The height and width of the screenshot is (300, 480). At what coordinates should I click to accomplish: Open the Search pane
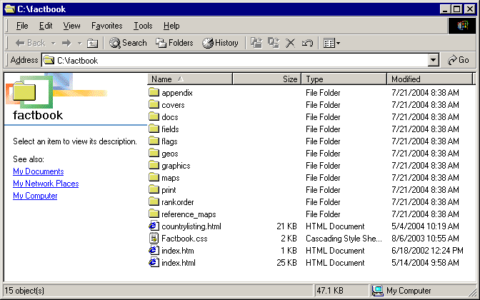pos(129,43)
